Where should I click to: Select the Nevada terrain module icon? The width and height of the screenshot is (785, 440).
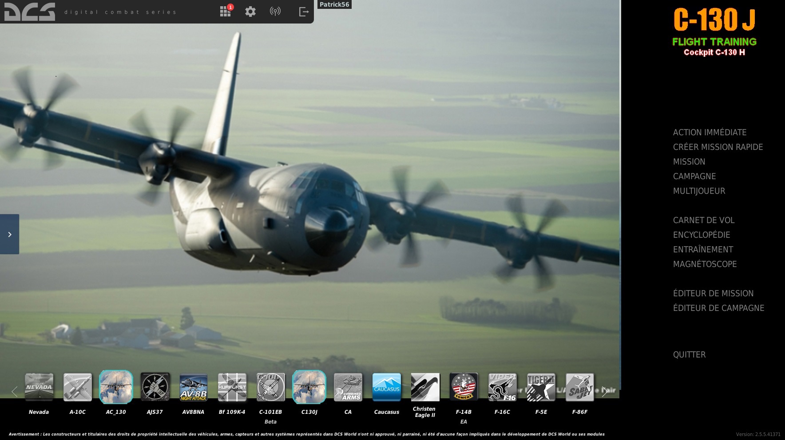[39, 387]
